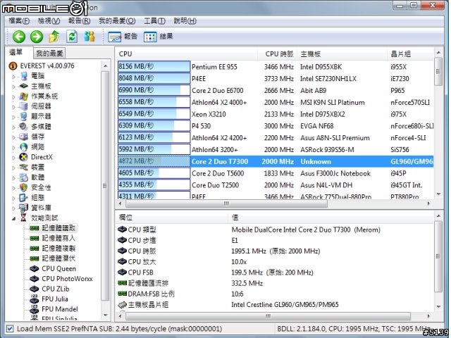Click the 安全性 shield icon
Screen dimensions: 451x338
point(23,187)
